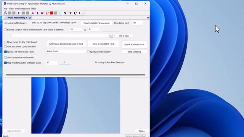244x137 pixels.
Task: Open the tab list dropdown arrow
Action: (x=148, y=18)
